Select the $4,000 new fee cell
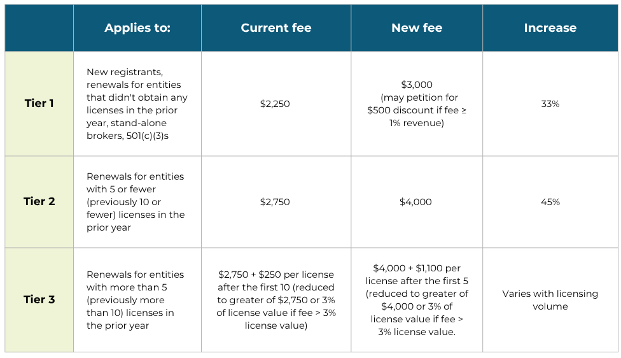Viewport: 621px width, 358px height. pos(415,202)
